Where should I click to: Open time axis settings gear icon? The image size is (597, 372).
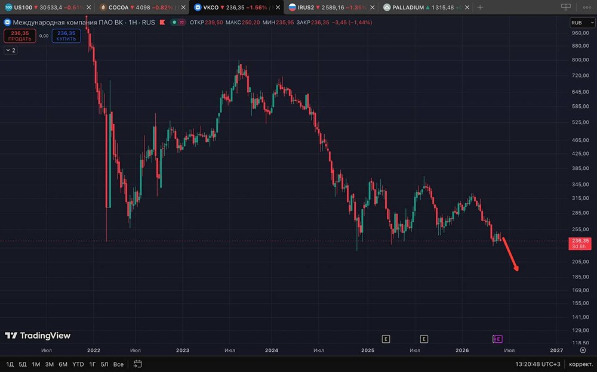click(x=583, y=350)
